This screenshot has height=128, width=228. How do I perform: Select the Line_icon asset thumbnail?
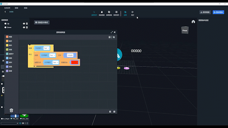point(24,116)
